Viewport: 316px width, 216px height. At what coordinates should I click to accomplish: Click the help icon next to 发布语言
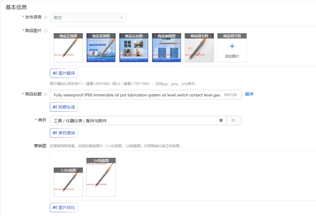tap(46, 17)
